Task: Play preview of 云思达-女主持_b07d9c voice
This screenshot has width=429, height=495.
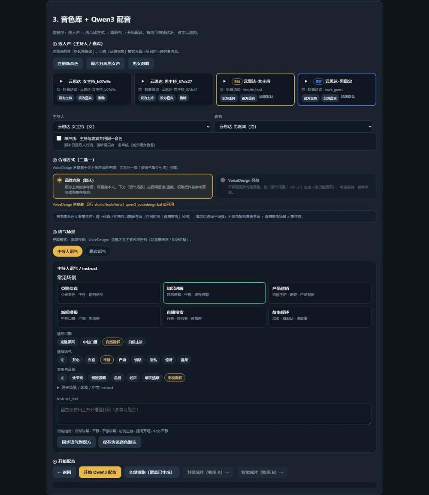Action: (61, 81)
